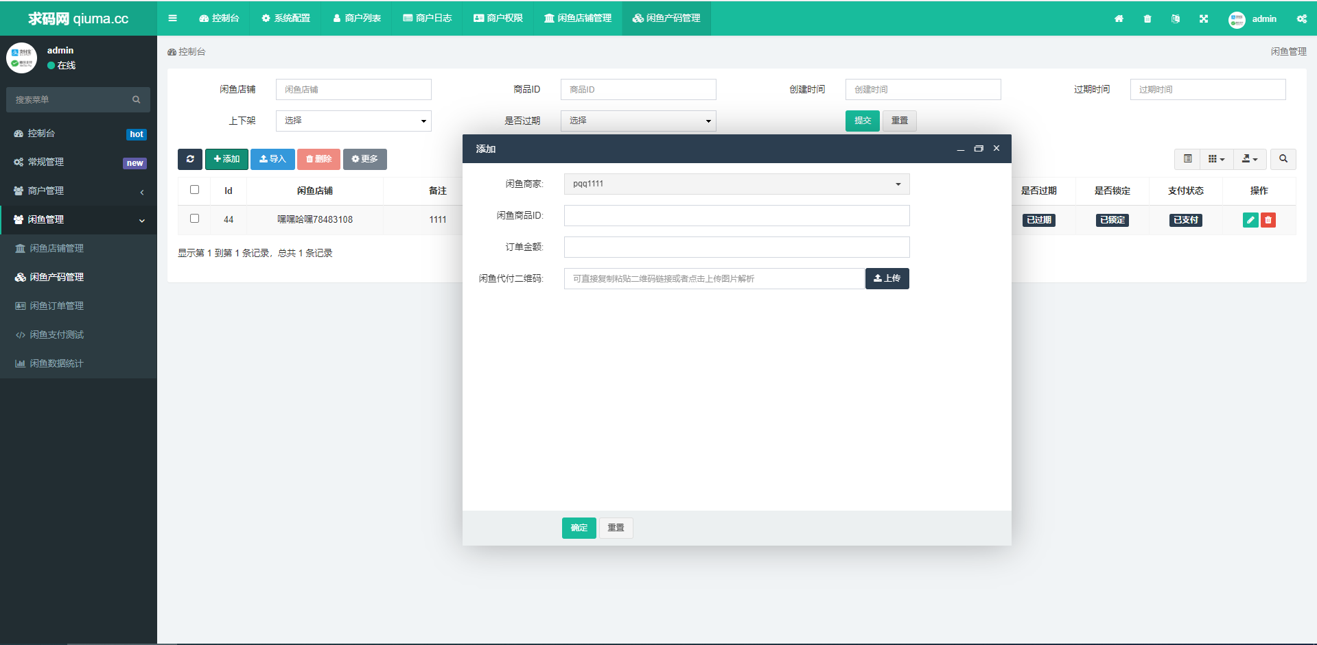
Task: Delete row 44 with red trash icon
Action: click(x=1268, y=220)
